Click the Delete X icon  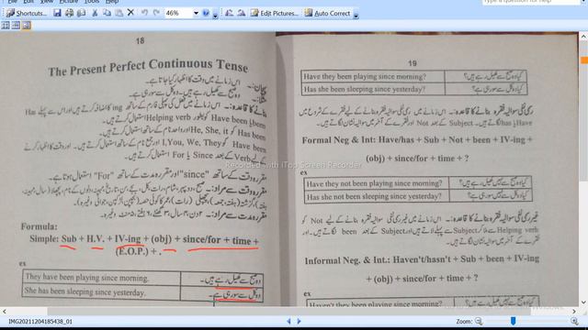click(x=130, y=13)
